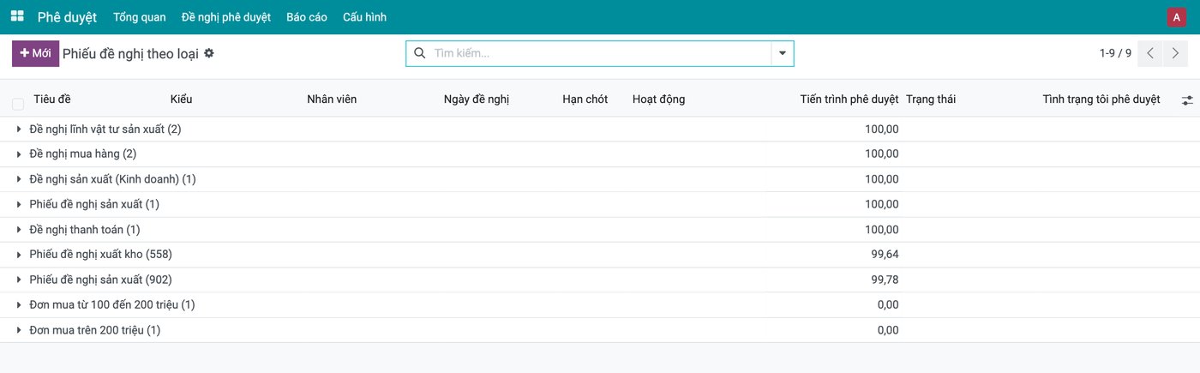Sort by Kiểu column header

(181, 99)
